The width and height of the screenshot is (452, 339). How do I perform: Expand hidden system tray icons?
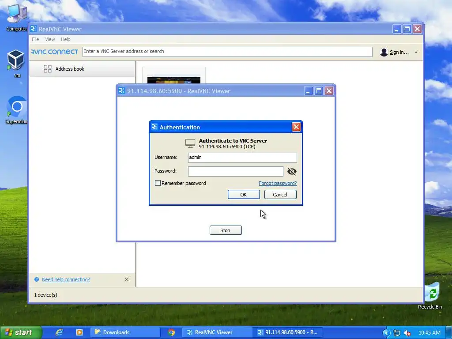coord(386,333)
